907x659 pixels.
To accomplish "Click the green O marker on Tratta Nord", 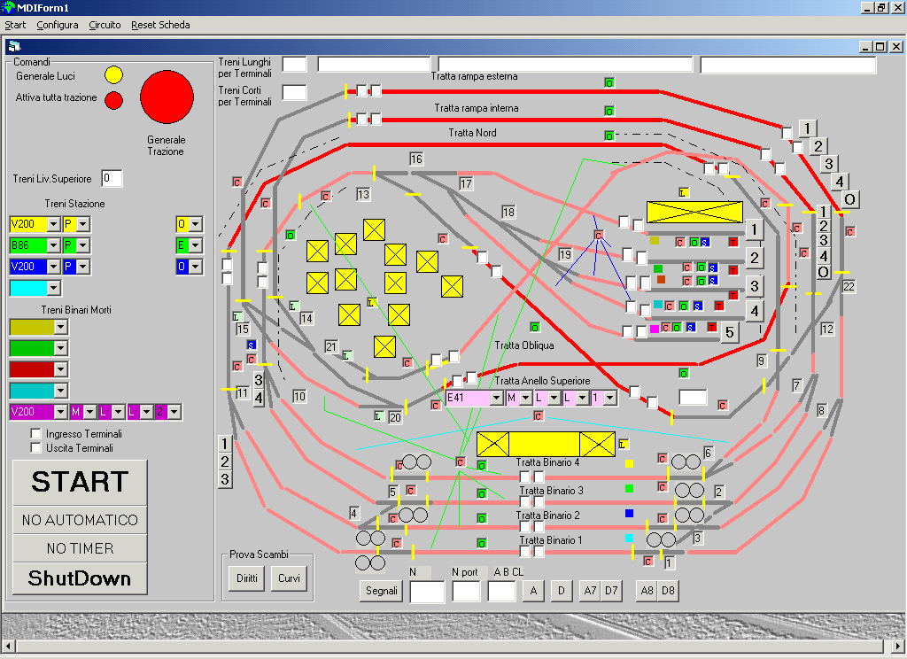I will click(x=609, y=136).
